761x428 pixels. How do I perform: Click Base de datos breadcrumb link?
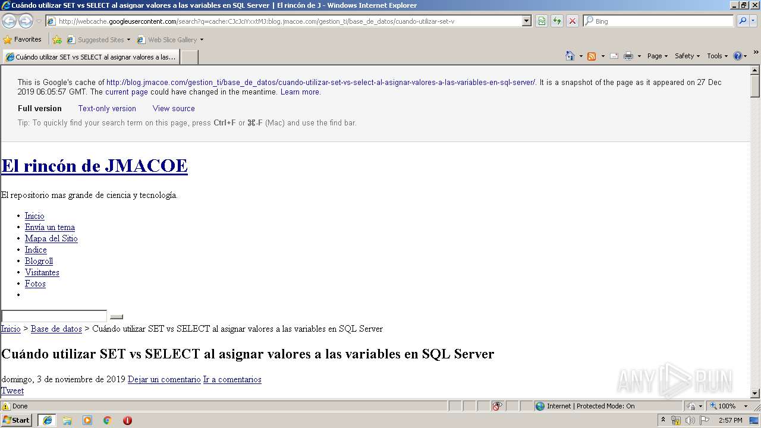(56, 329)
